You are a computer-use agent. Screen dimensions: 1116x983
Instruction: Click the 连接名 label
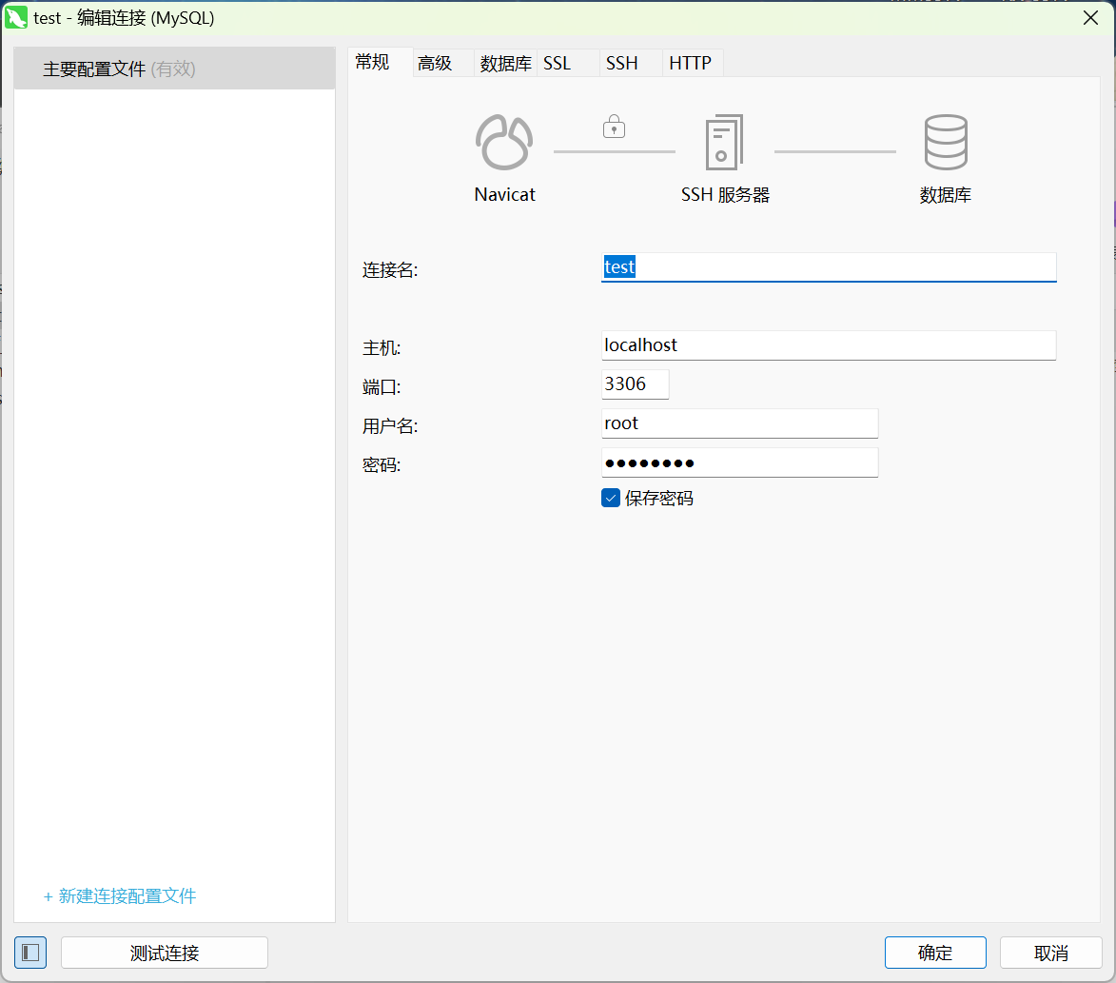click(x=390, y=269)
